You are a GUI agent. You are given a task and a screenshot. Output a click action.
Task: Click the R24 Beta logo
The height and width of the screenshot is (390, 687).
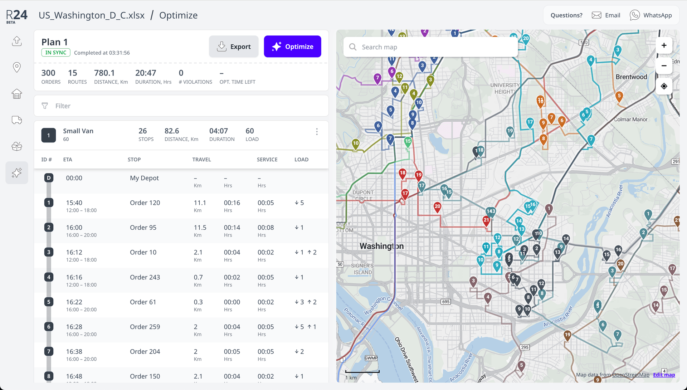pyautogui.click(x=16, y=16)
